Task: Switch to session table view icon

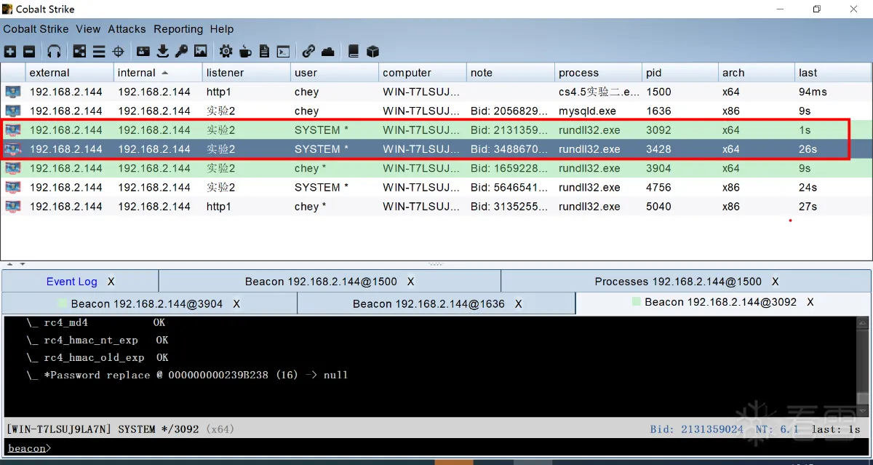Action: (99, 52)
